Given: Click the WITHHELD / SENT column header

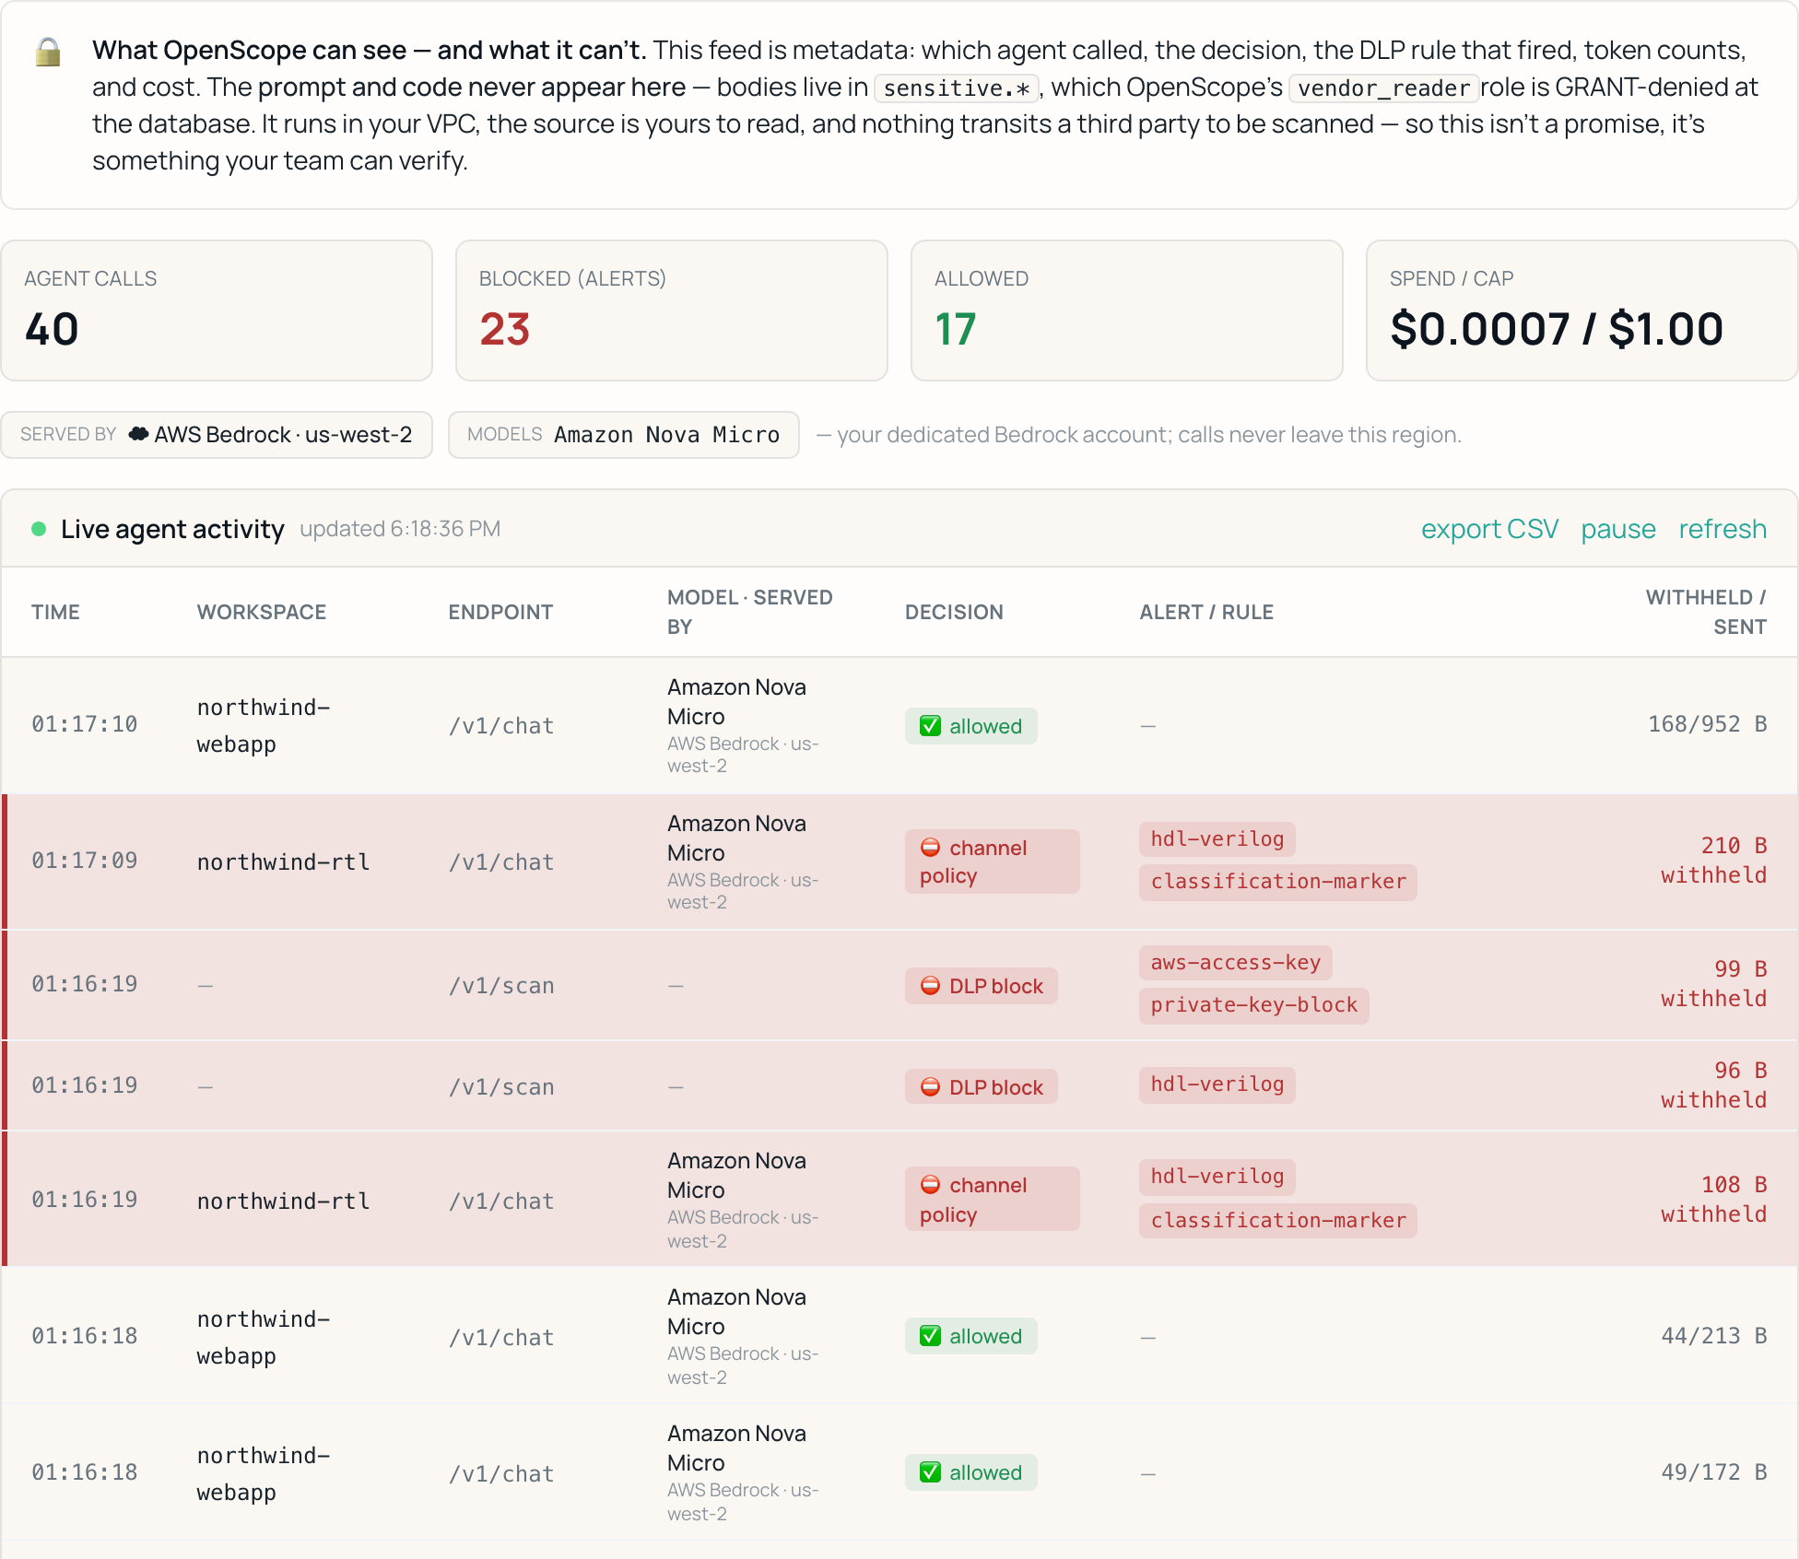Looking at the screenshot, I should coord(1706,612).
